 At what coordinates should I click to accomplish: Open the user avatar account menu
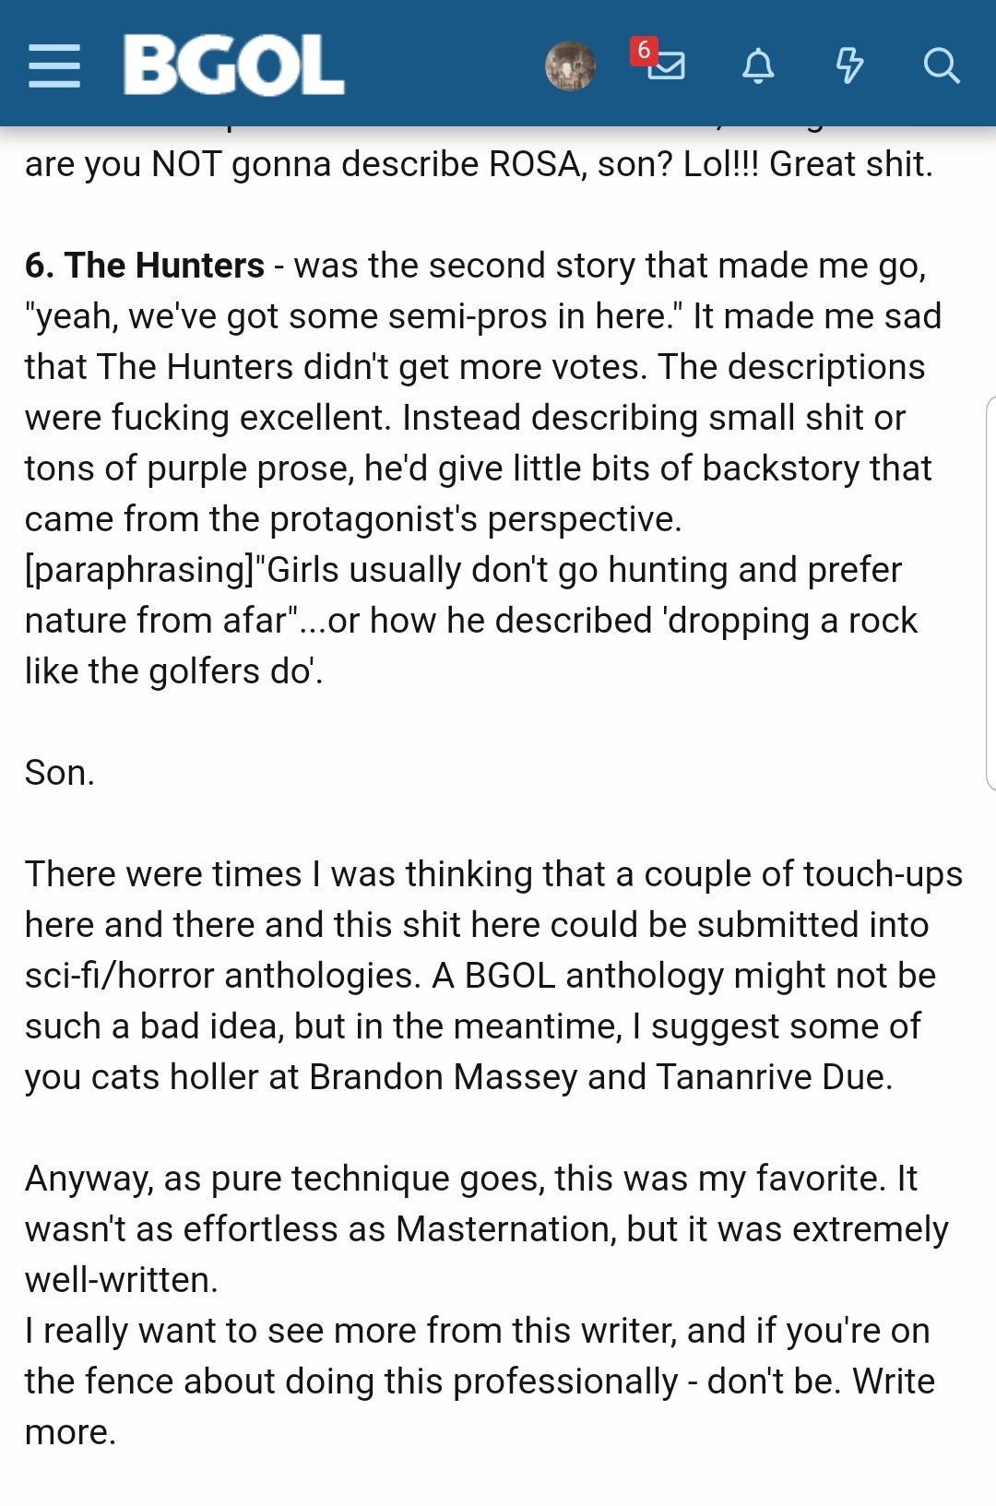pyautogui.click(x=570, y=65)
